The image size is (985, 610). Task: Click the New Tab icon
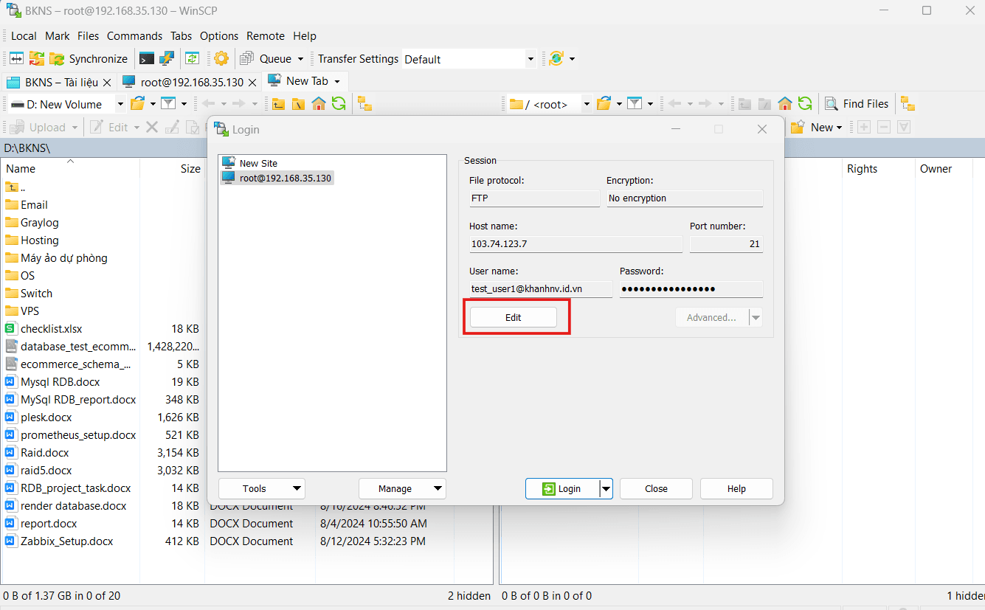(274, 81)
